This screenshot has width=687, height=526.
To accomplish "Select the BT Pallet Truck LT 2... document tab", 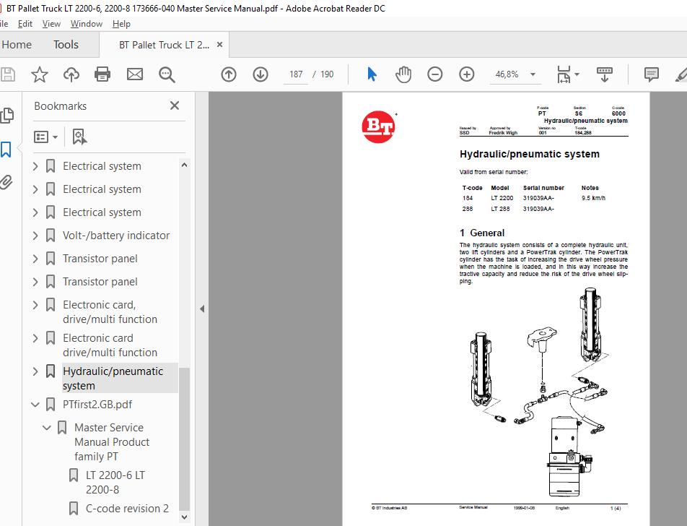I will 165,45.
